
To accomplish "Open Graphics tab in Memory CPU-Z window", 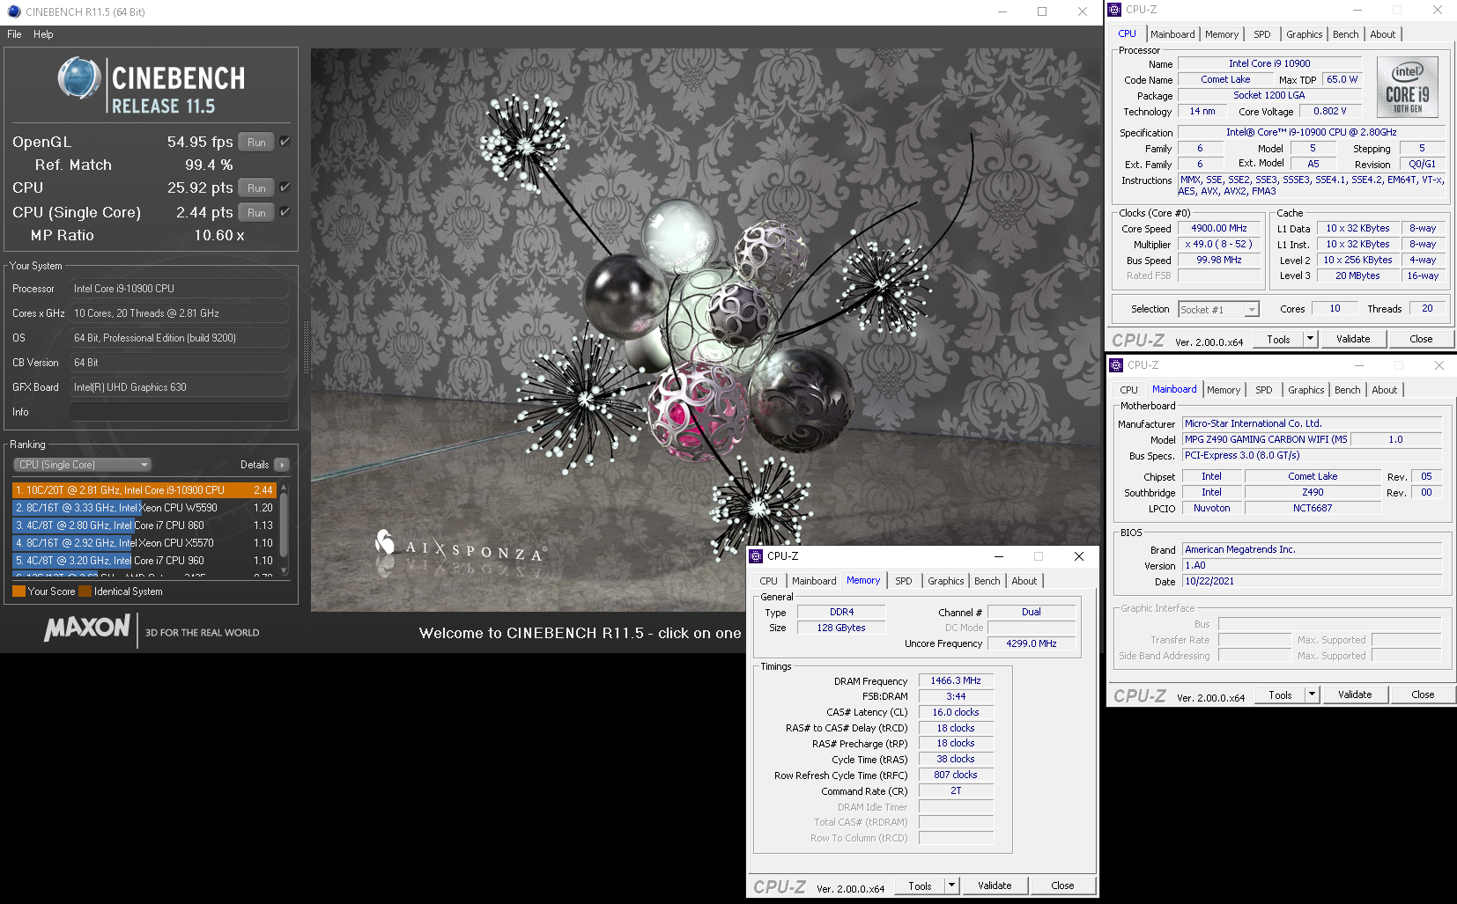I will point(945,581).
